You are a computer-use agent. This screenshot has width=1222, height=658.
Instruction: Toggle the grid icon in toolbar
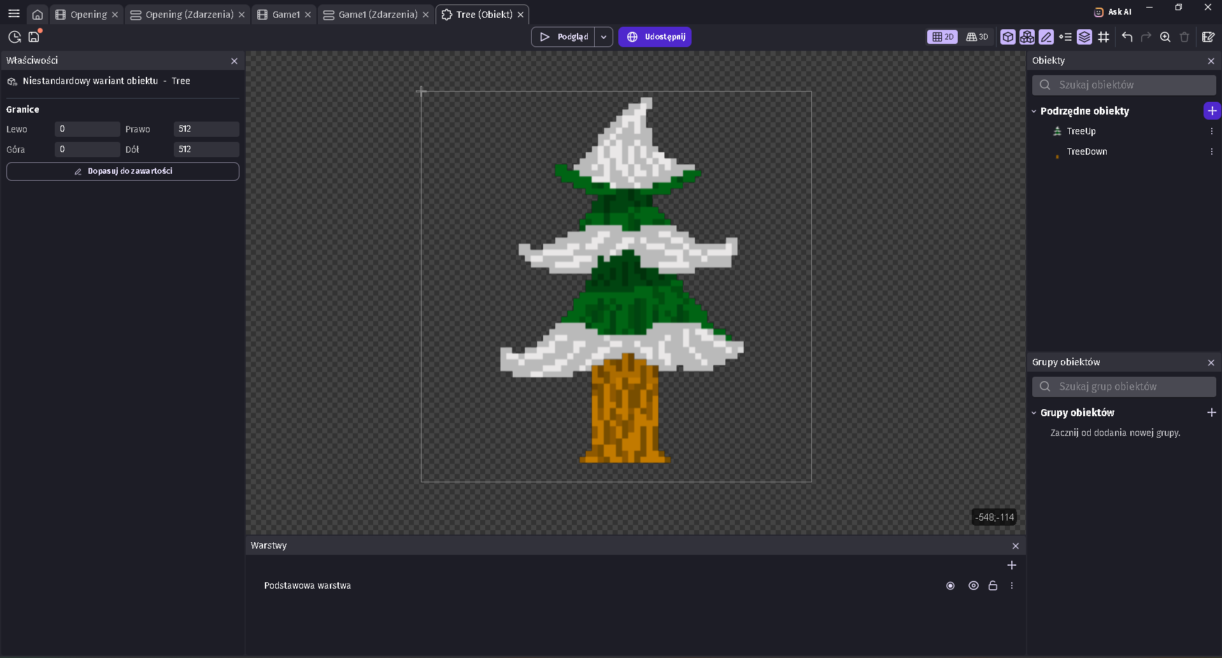click(1104, 37)
